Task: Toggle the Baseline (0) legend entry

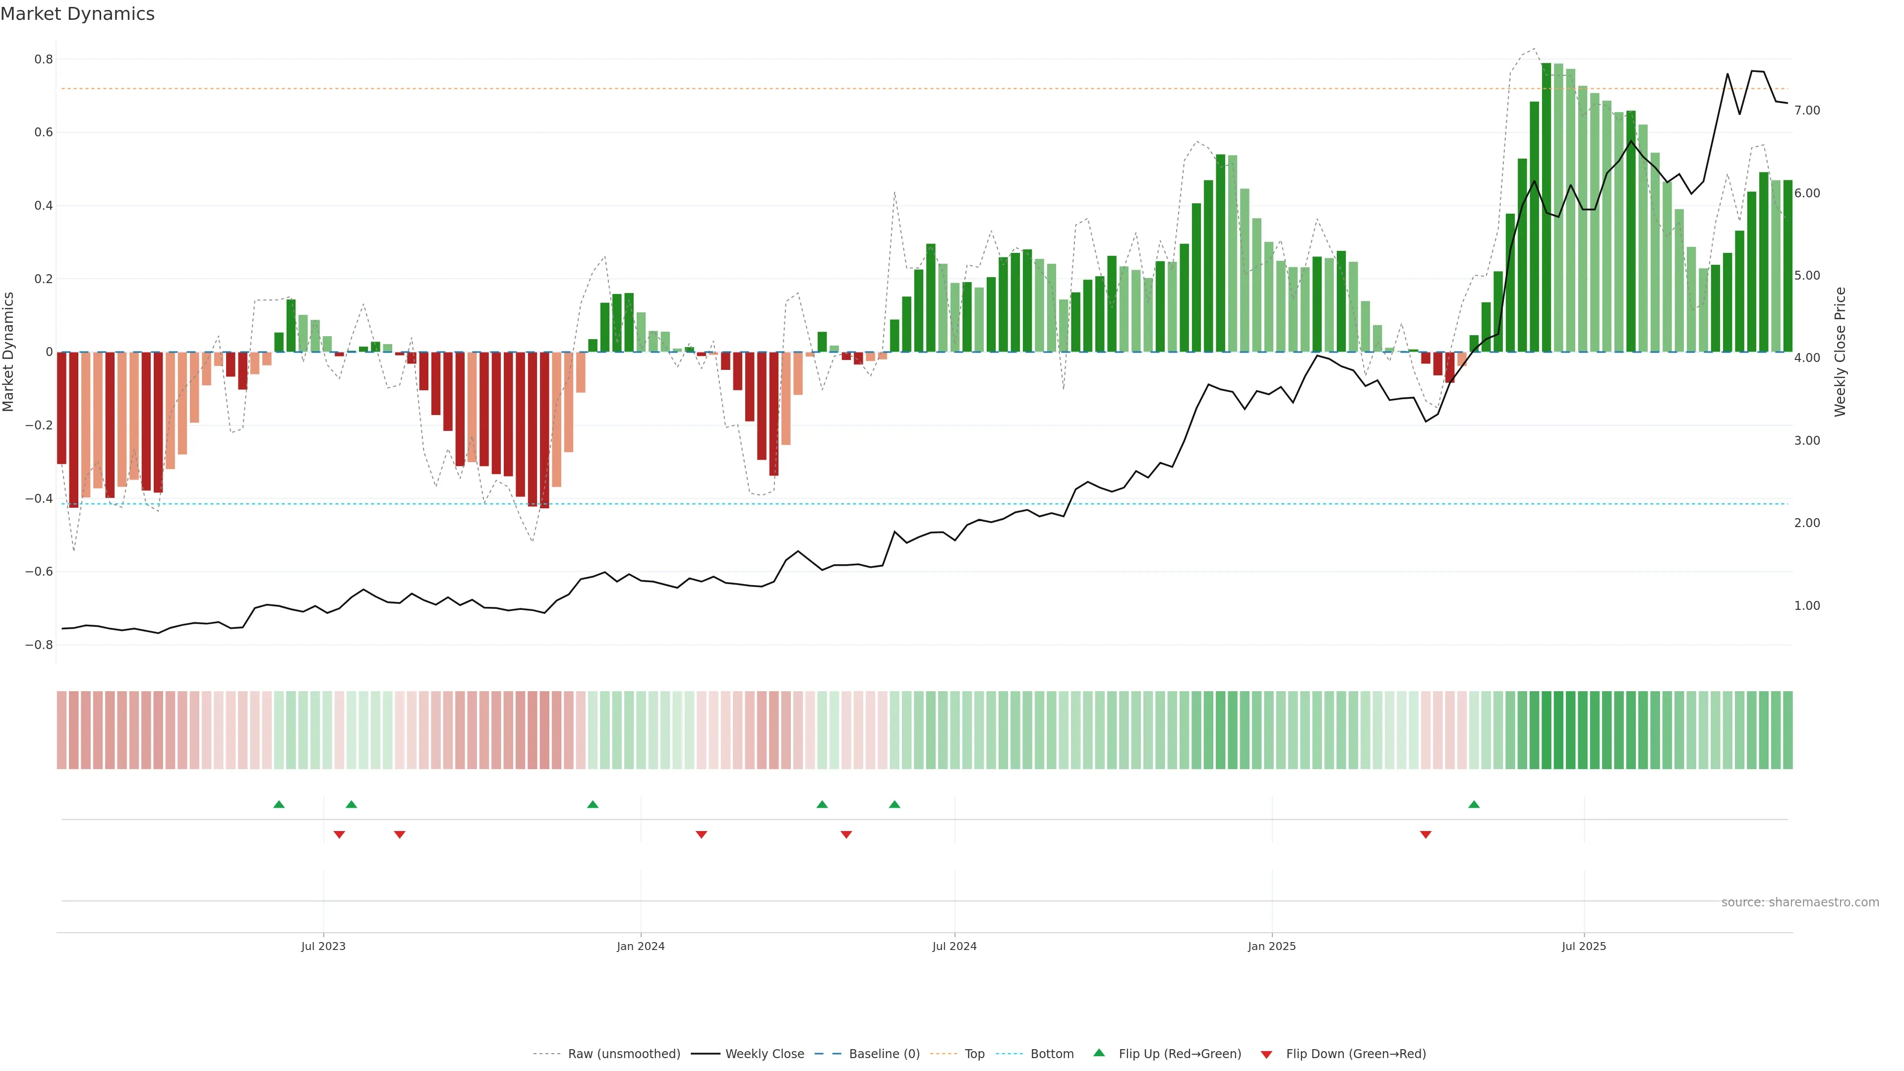Action: pos(884,1054)
